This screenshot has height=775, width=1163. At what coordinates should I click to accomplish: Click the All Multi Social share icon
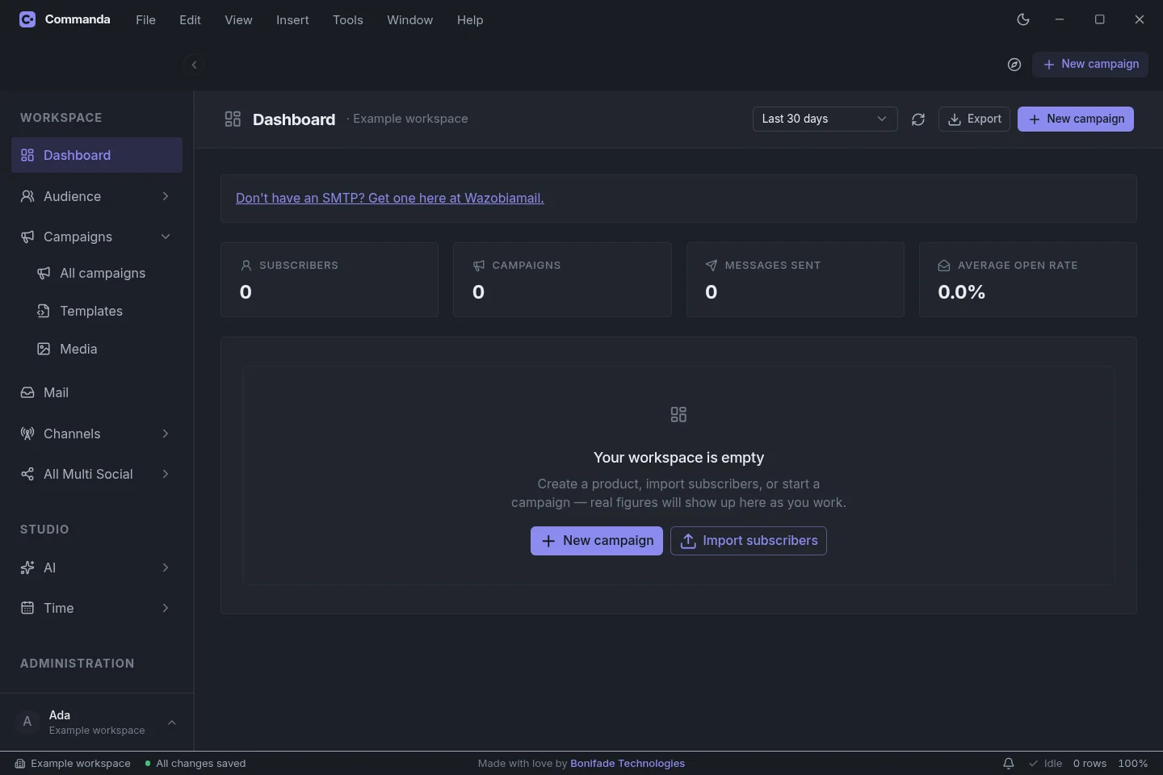coord(27,474)
